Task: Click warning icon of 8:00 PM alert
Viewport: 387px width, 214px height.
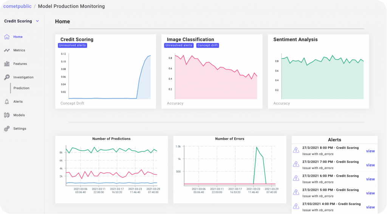Action: tap(296, 151)
